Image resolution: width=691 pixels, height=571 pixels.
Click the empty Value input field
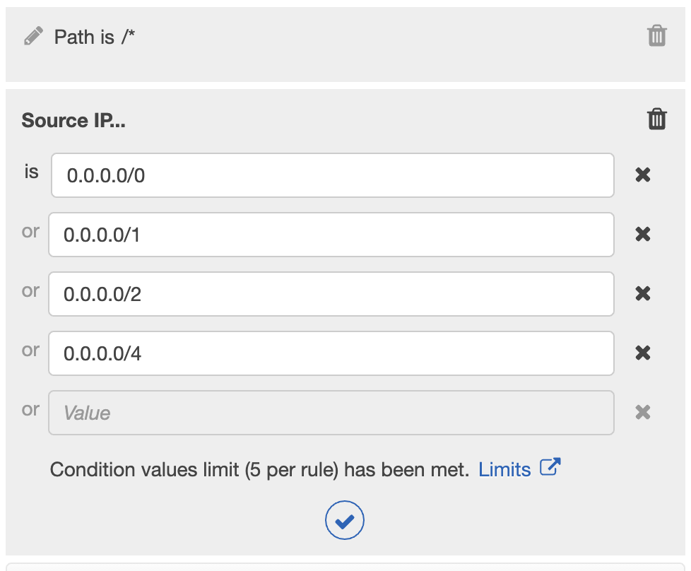tap(331, 413)
